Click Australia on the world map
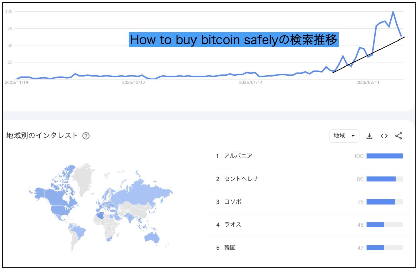Screen dimensions: 419x270 point(152,238)
